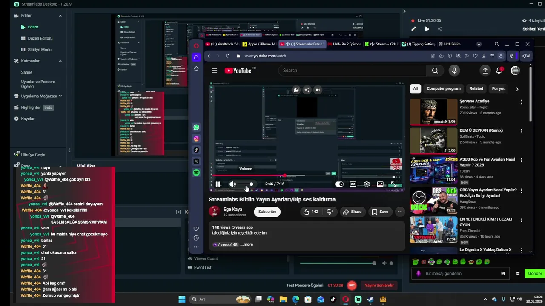Viewport: 545px width, 306px height.
Task: Start YouTube voice search with microphone
Action: [454, 71]
